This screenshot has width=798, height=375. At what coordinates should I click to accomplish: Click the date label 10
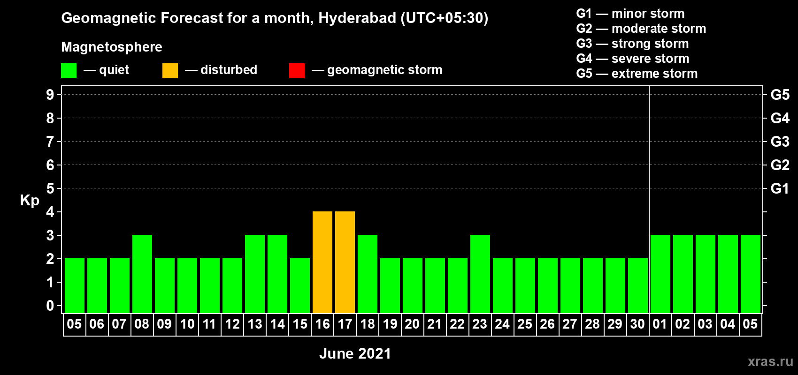pyautogui.click(x=187, y=324)
